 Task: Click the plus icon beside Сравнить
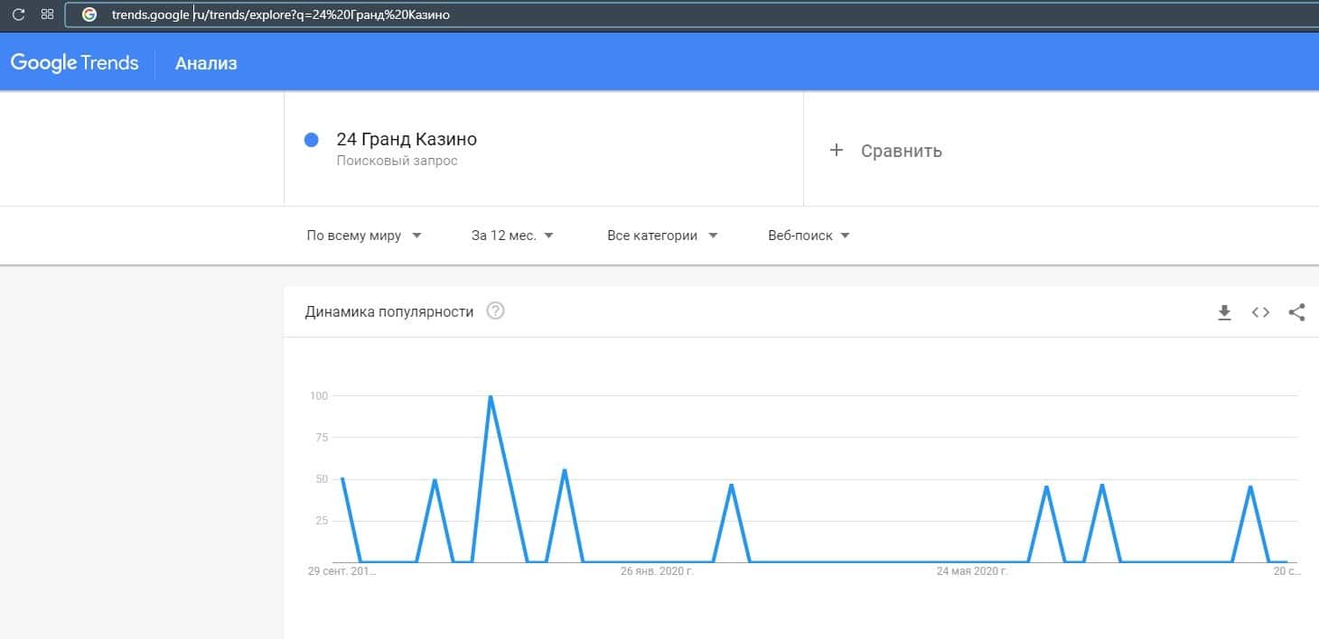coord(837,150)
